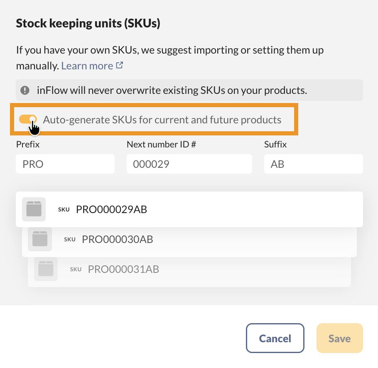
Task: Toggle Auto-generate SKUs switch
Action: point(27,120)
